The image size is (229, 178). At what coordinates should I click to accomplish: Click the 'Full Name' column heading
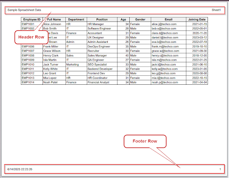(x=54, y=20)
